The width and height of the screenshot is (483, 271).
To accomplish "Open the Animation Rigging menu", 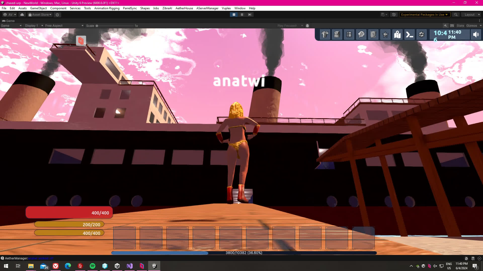I will [x=107, y=8].
